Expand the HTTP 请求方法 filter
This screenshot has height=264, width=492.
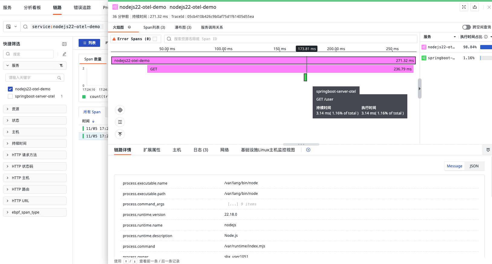[35, 155]
